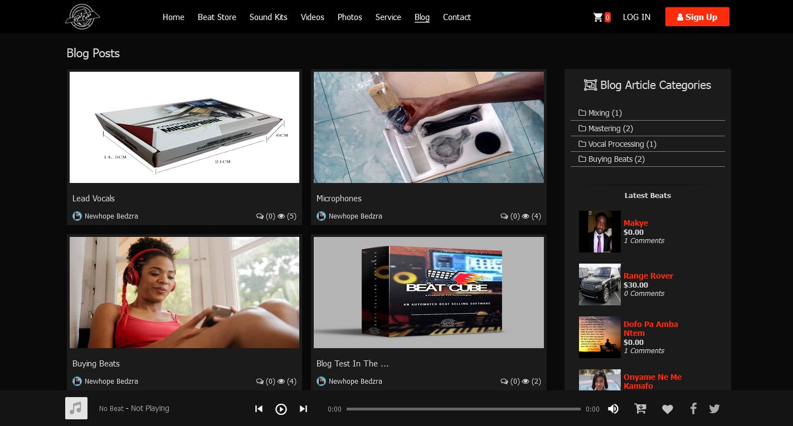Open the Mixing blog category
This screenshot has width=793, height=426.
pyautogui.click(x=600, y=113)
